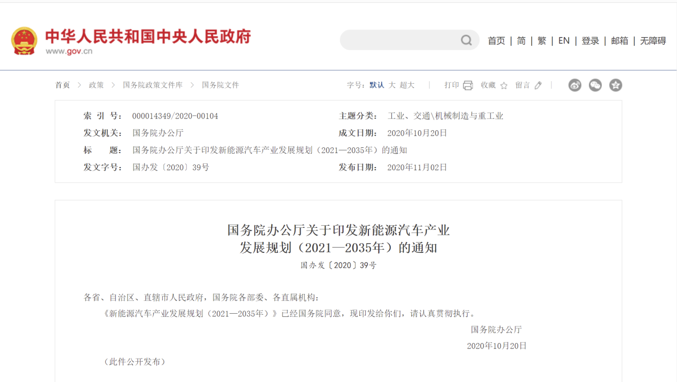Share the page via WeChat icon
Viewport: 677px width, 382px height.
point(595,85)
